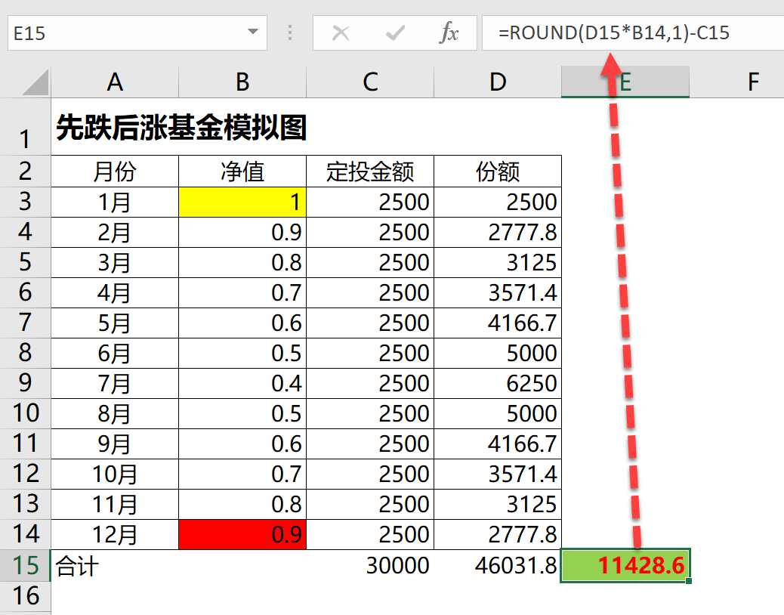Image resolution: width=784 pixels, height=615 pixels.
Task: Click cell 10月
Action: click(x=115, y=474)
